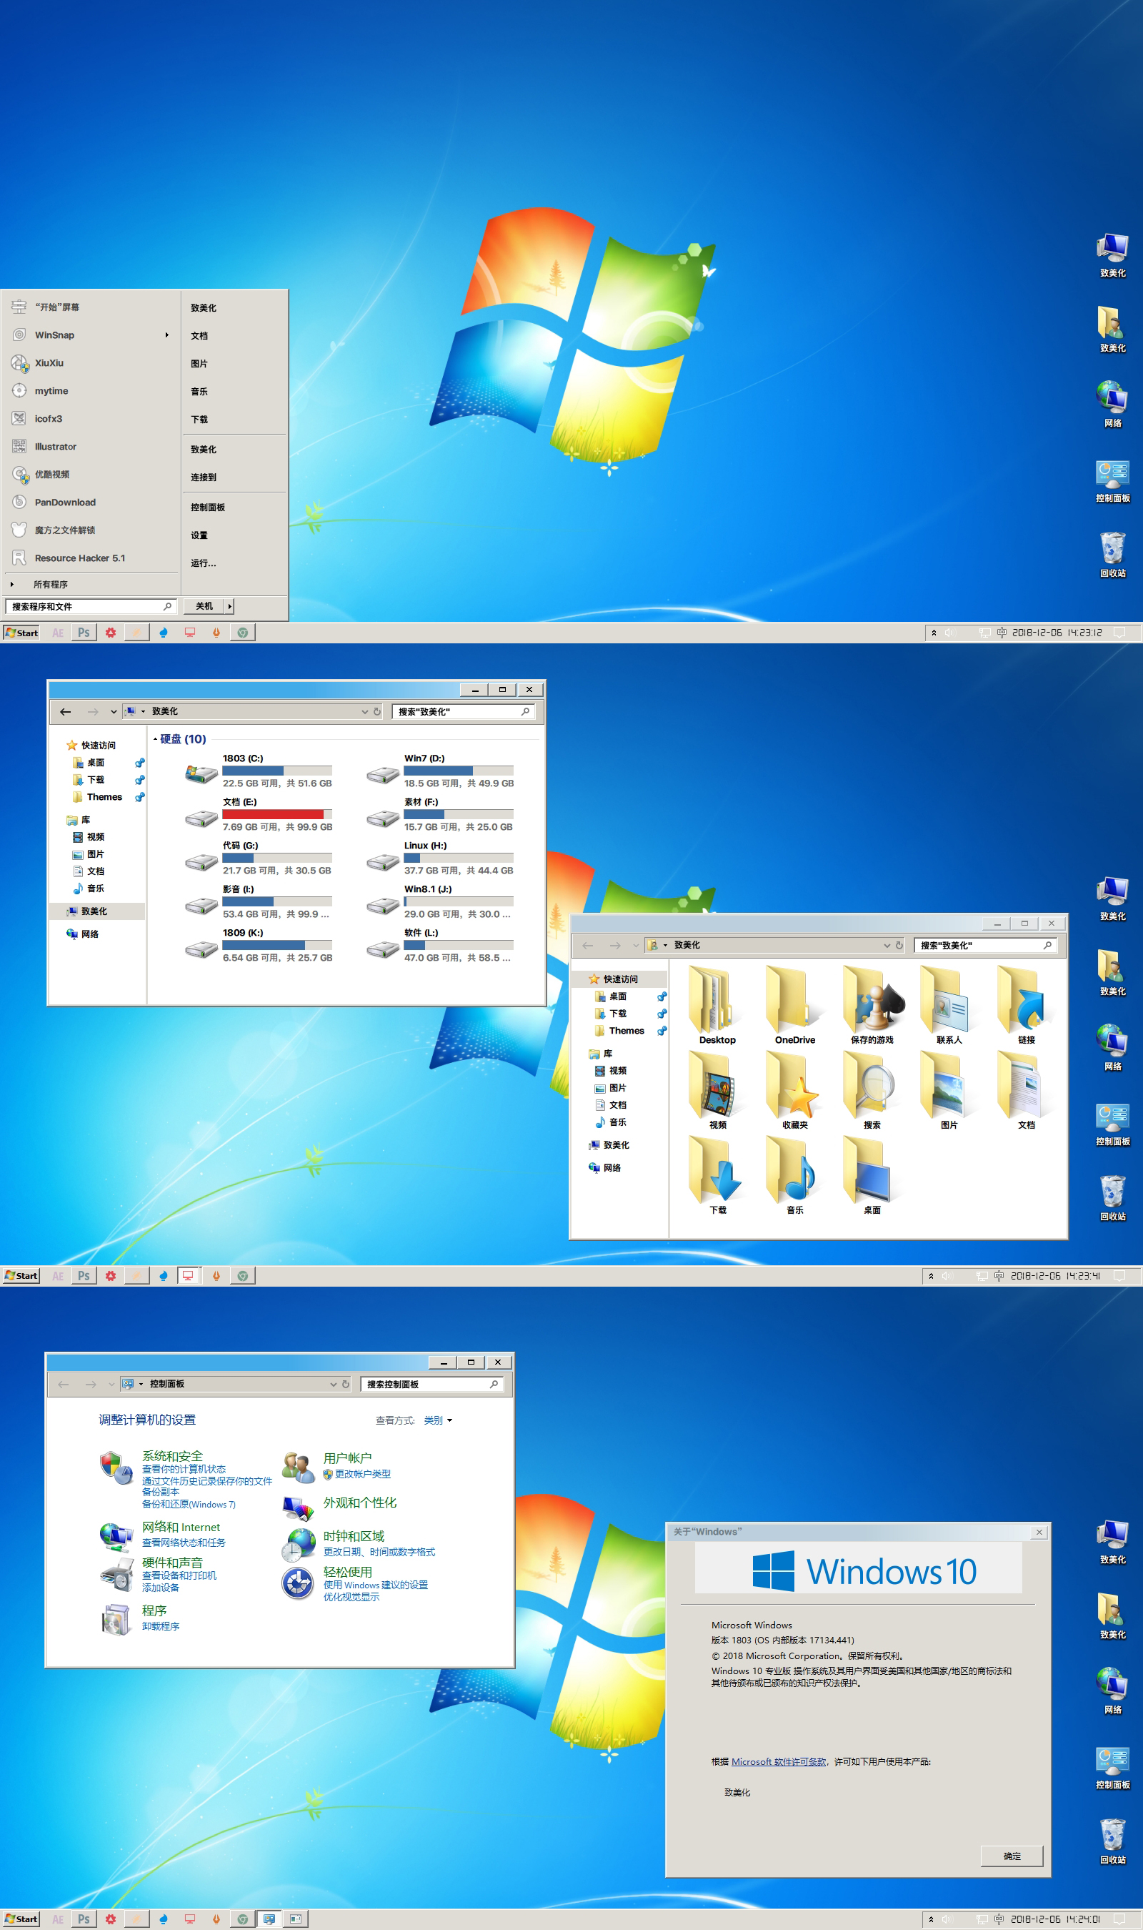Click the 关机 button
The width and height of the screenshot is (1143, 1930).
(204, 606)
